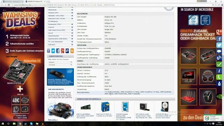Click the Intel Chipset badge in right banner
Screen dimensions: 224x126
205,20
